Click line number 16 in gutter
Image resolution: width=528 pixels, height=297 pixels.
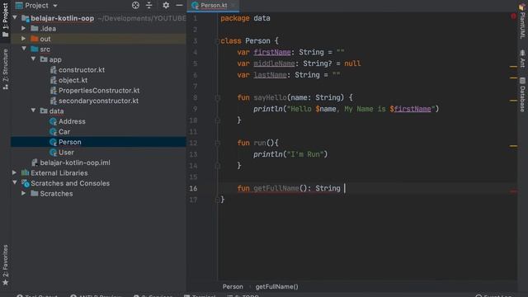(193, 188)
